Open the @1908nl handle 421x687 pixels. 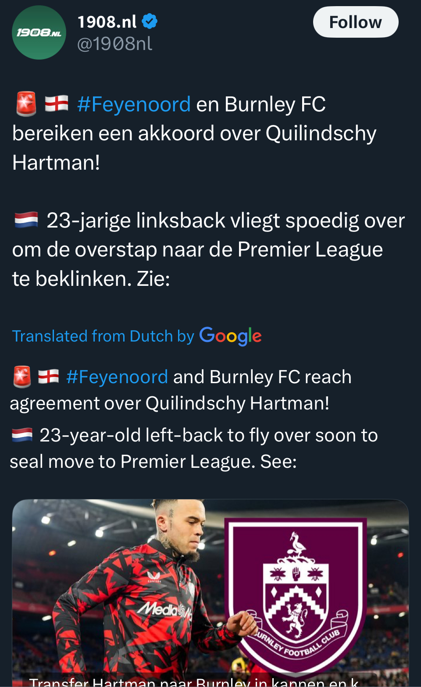(x=115, y=44)
